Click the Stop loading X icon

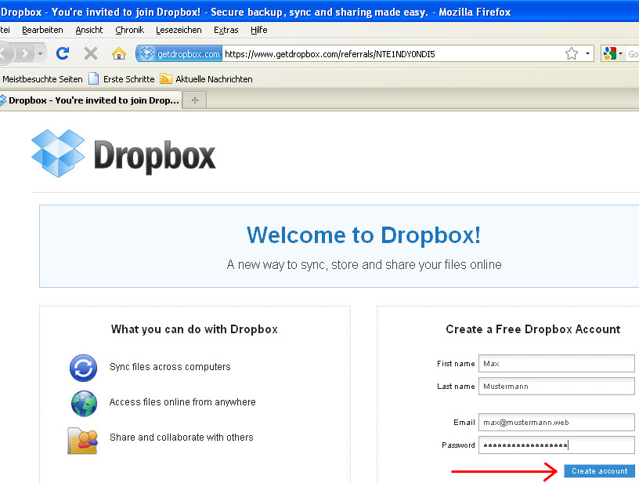click(91, 53)
